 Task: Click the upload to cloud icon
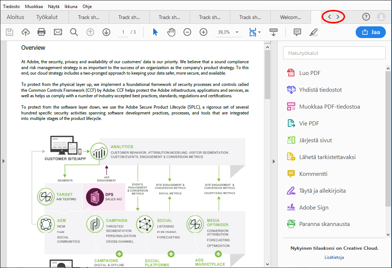click(26, 32)
